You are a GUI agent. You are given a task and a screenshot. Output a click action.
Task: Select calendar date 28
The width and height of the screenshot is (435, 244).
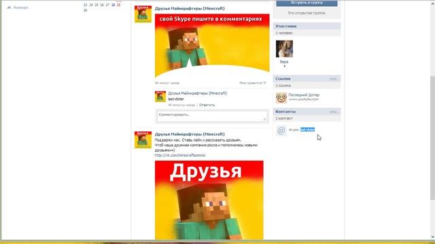113,5
